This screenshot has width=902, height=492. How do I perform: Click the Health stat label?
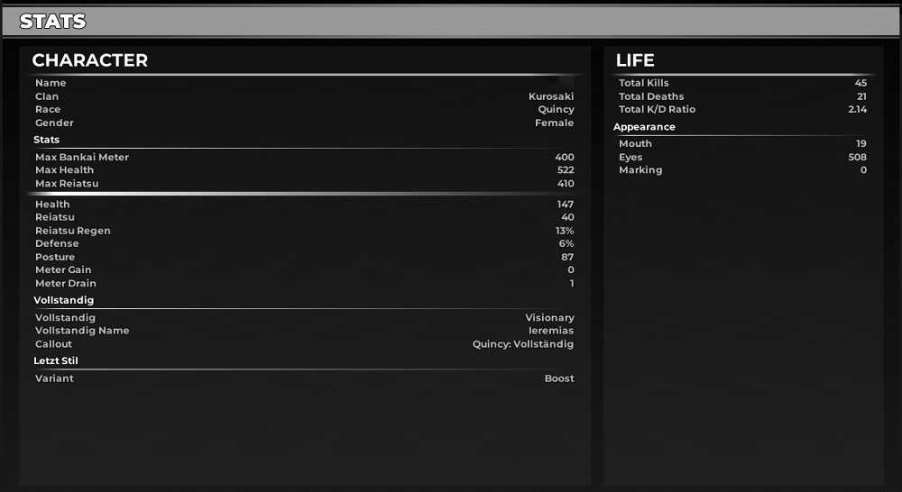click(52, 204)
